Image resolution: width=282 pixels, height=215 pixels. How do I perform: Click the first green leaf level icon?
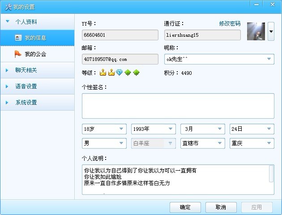point(128,73)
